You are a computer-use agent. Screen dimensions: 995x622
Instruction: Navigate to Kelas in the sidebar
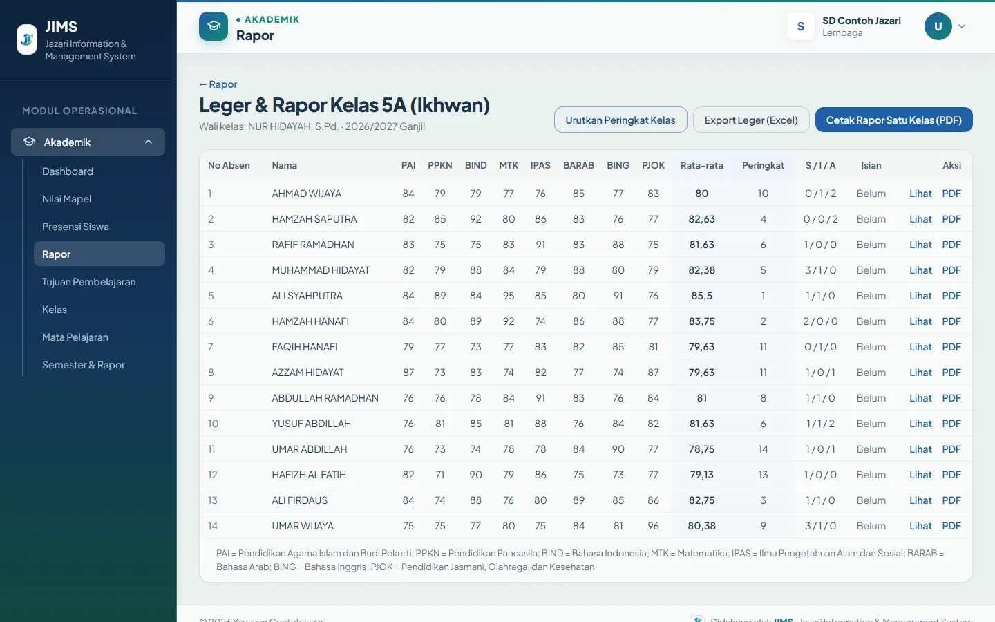point(99,310)
